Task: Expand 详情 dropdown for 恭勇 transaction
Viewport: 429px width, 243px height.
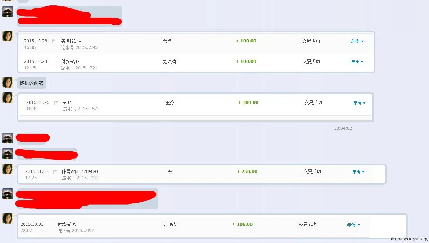Action: point(357,41)
